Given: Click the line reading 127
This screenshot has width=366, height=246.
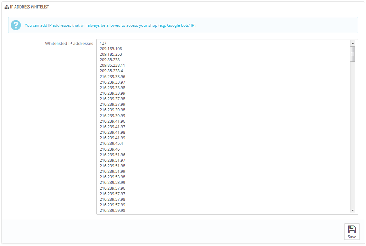Looking at the screenshot, I should [x=103, y=43].
